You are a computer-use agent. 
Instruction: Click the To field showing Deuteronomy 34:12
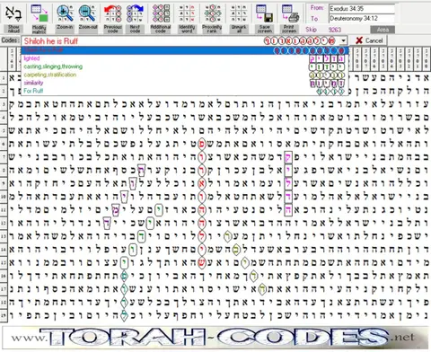pos(362,19)
